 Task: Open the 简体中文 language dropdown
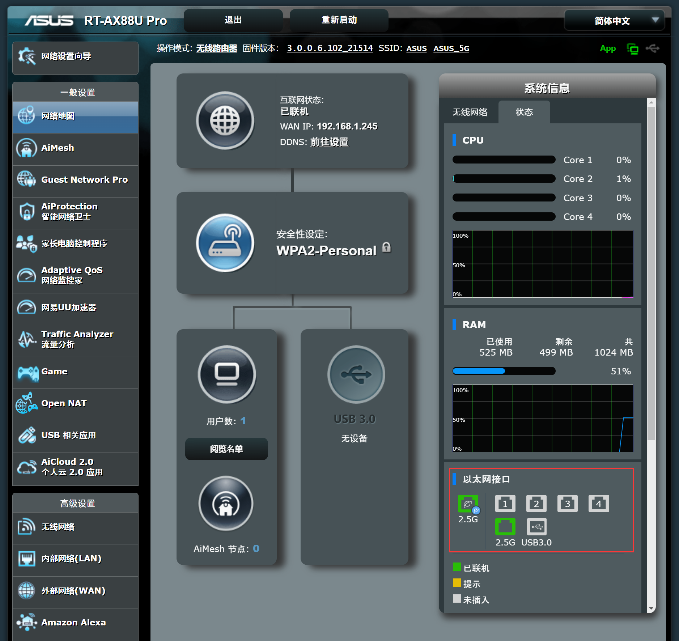click(614, 21)
